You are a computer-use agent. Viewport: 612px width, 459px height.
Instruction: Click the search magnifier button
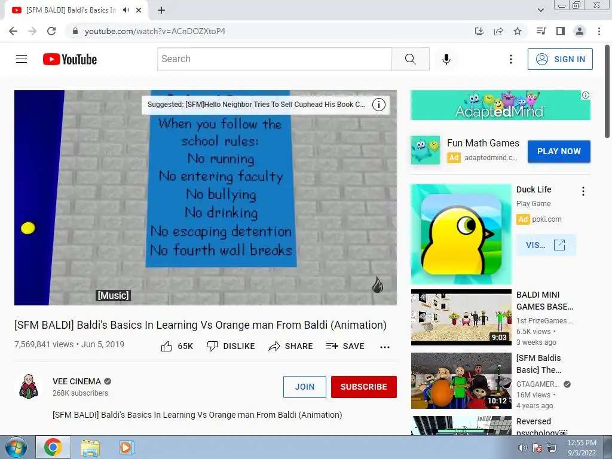(410, 59)
